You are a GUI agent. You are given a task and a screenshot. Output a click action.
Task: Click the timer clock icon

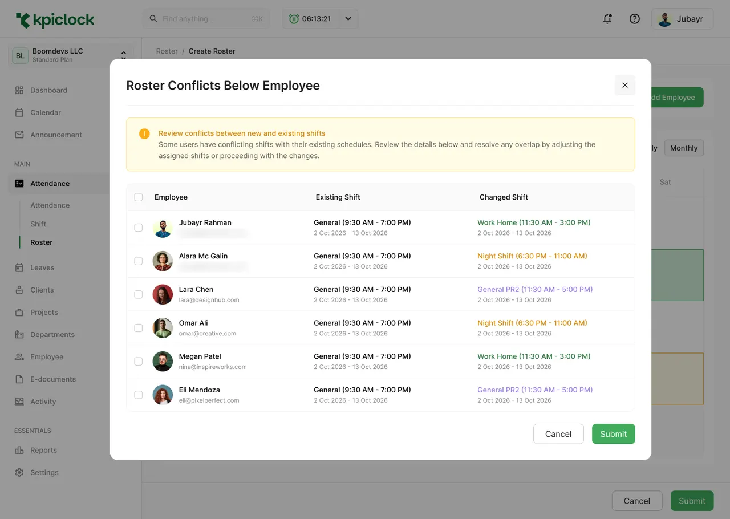pyautogui.click(x=294, y=19)
